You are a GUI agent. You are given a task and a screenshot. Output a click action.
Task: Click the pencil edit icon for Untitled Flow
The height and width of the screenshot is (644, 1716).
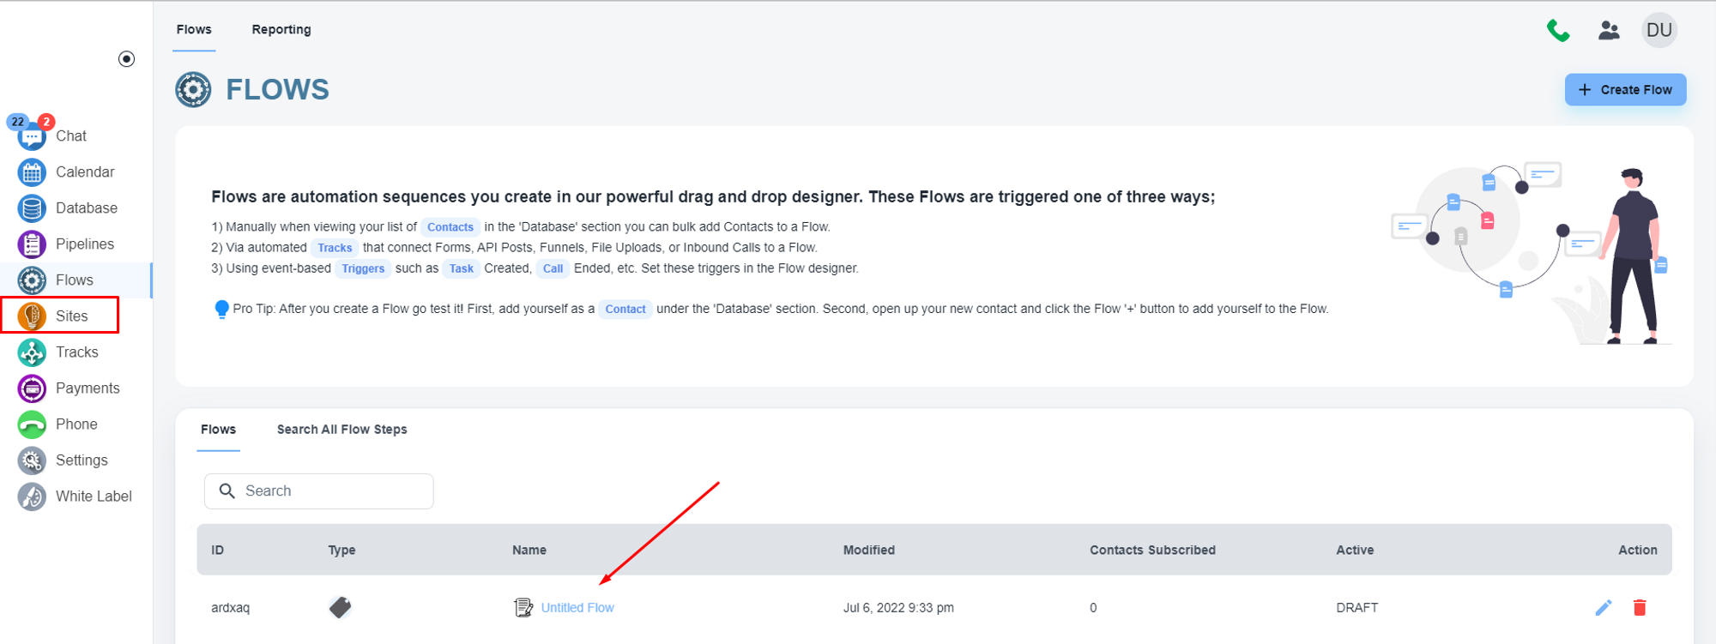(1603, 608)
